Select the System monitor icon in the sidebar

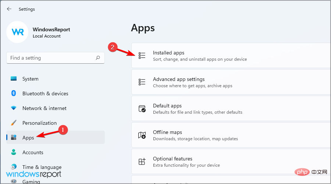(14, 79)
